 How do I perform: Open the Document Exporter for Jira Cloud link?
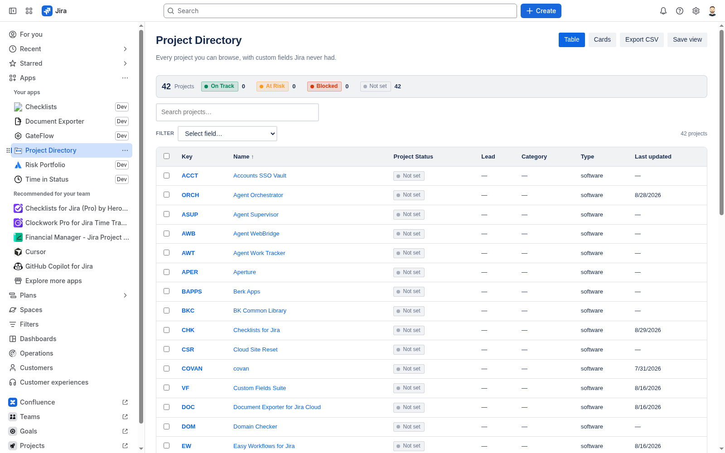pos(277,407)
